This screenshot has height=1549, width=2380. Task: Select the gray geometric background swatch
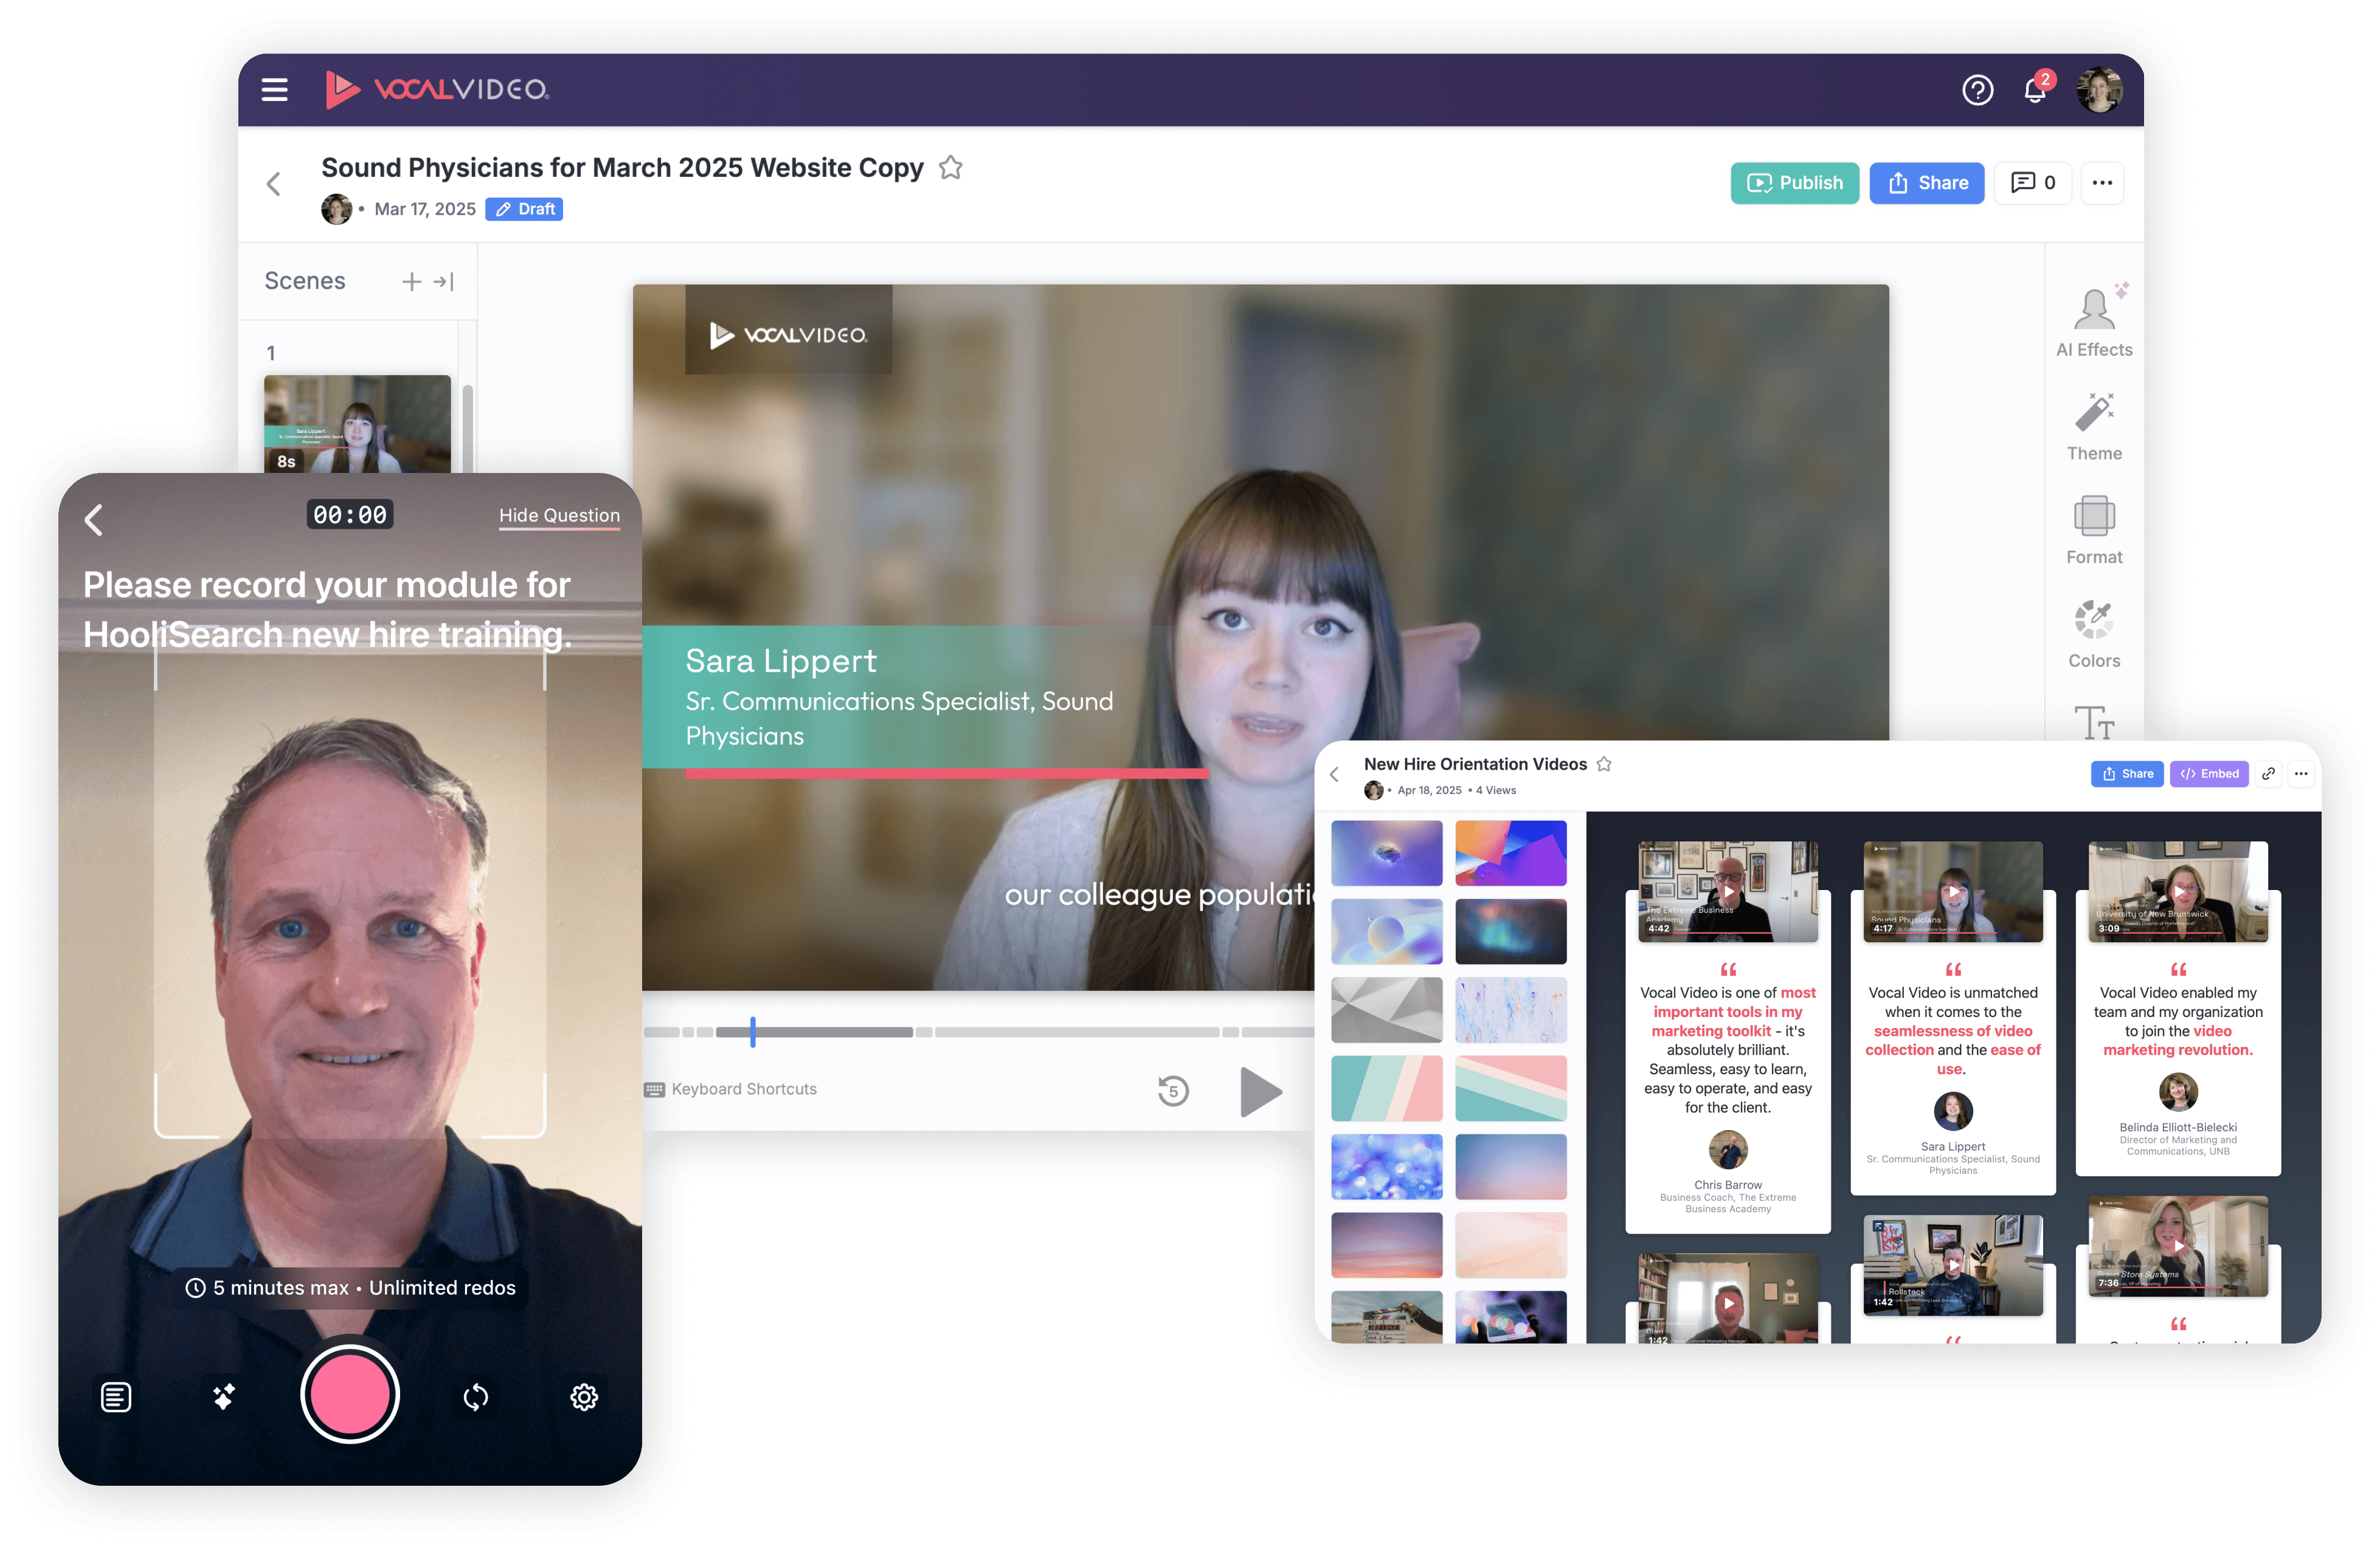(x=1387, y=1010)
